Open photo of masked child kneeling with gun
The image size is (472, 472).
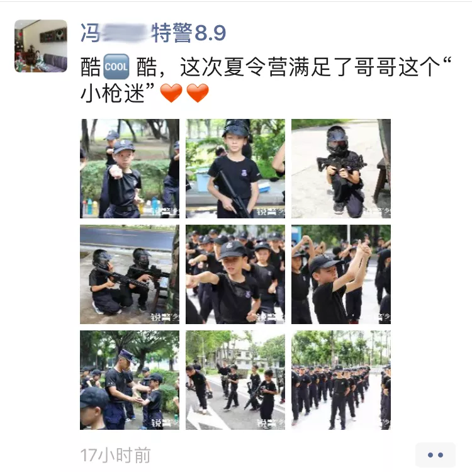point(341,169)
